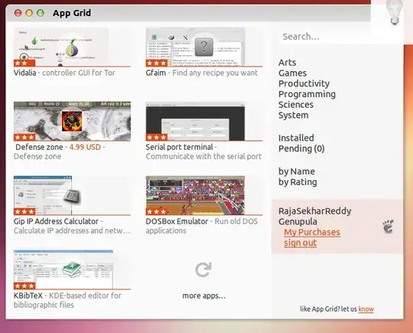
Task: Click the lightbulb icon in the top corner
Action: pos(395,12)
